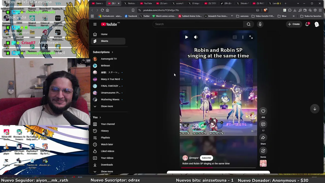This screenshot has width=325, height=183.
Task: Open the vamonos bookmarks folder
Action: (242, 16)
